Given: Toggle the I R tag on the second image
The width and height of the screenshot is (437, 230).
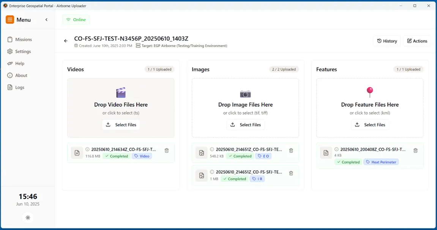Looking at the screenshot, I should (257, 179).
